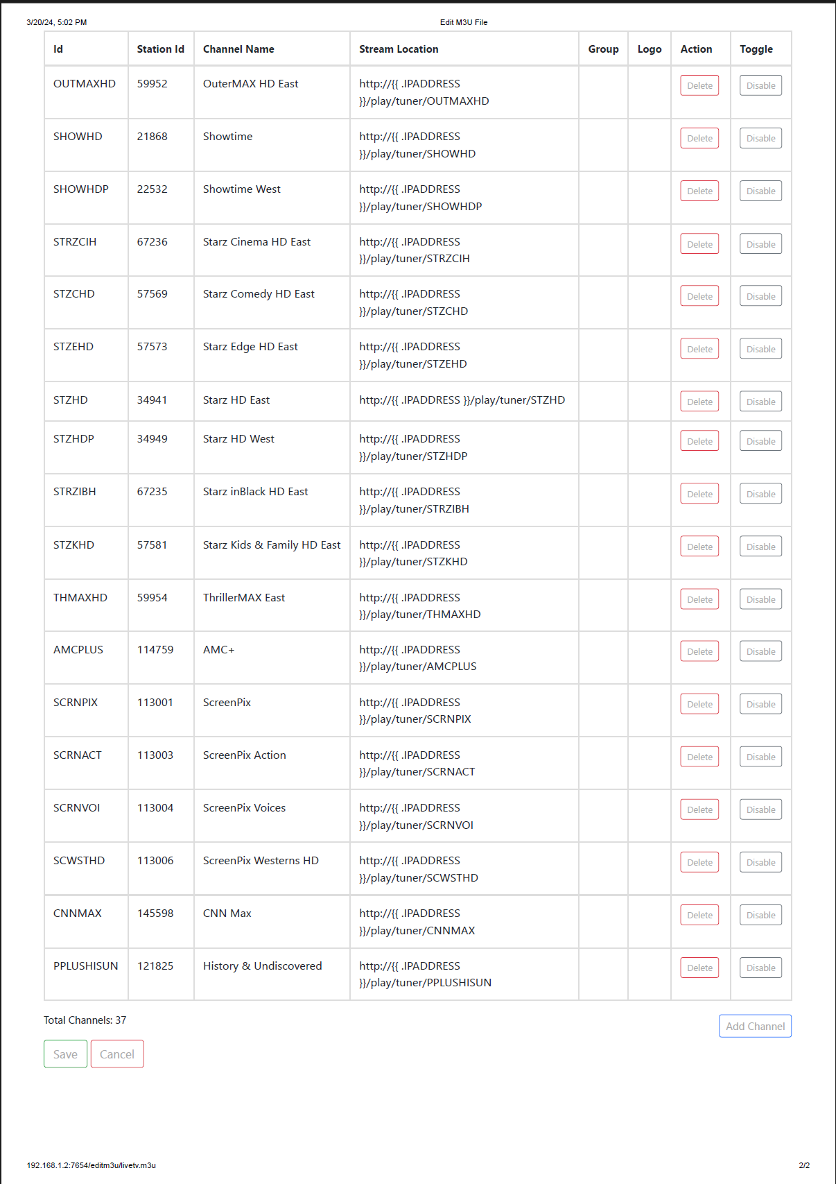Disable the Showtime channel

coord(760,139)
